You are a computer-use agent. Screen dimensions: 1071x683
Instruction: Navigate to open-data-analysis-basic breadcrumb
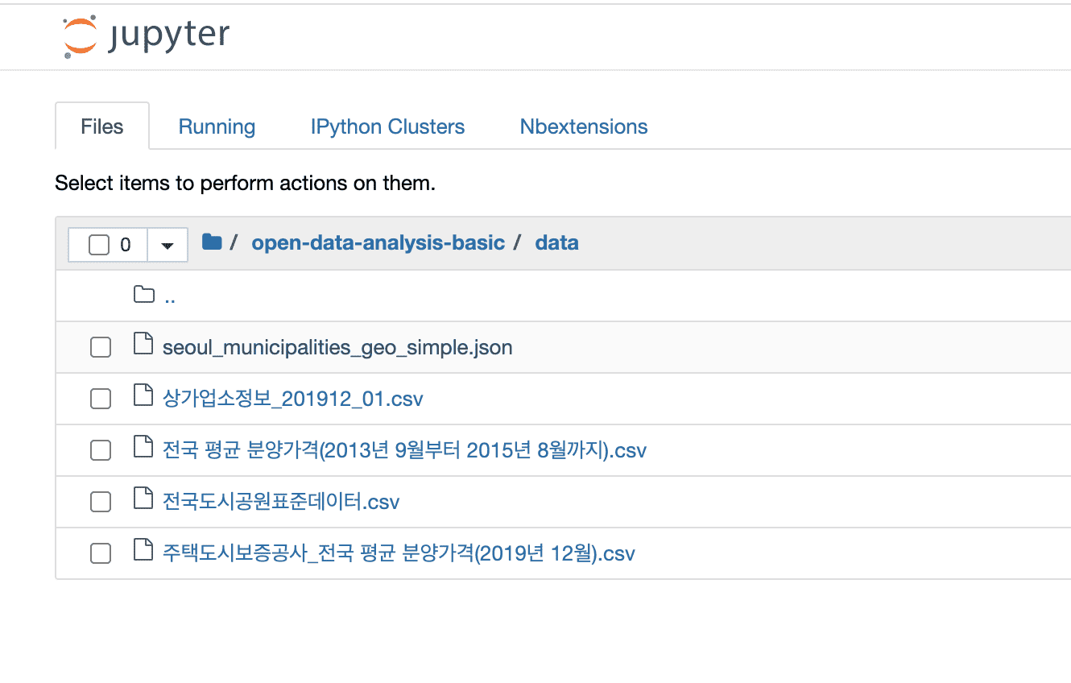coord(378,242)
